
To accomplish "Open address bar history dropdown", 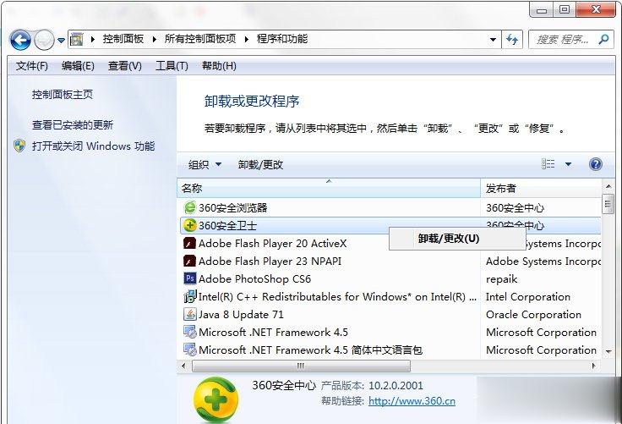I will (x=493, y=39).
